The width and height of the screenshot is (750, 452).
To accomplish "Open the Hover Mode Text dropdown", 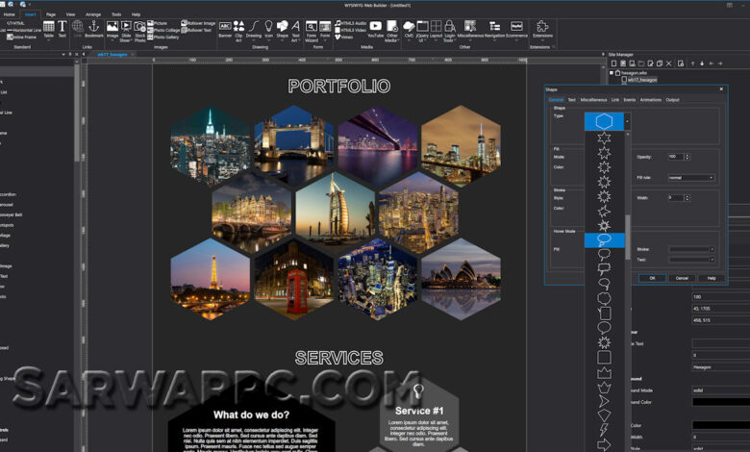I will [x=691, y=260].
